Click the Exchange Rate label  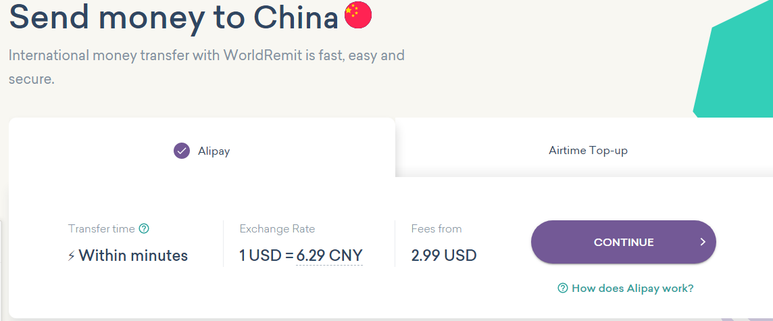(277, 229)
